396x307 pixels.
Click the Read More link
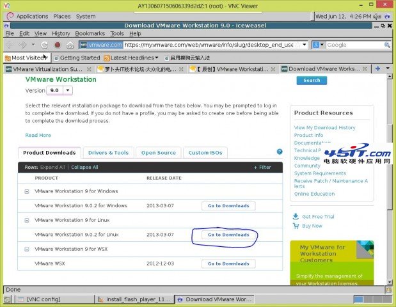(38, 136)
